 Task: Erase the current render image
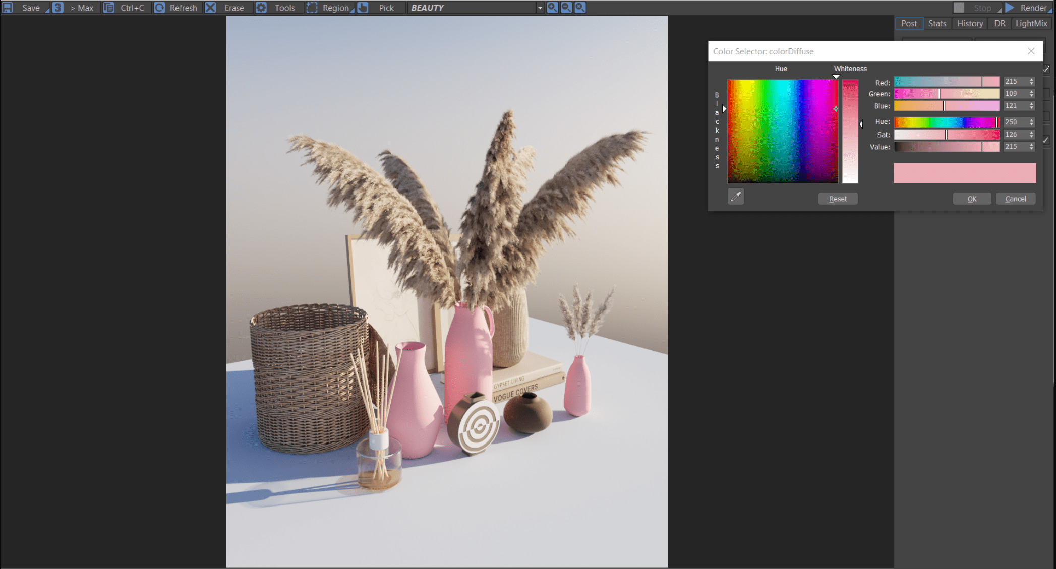210,7
